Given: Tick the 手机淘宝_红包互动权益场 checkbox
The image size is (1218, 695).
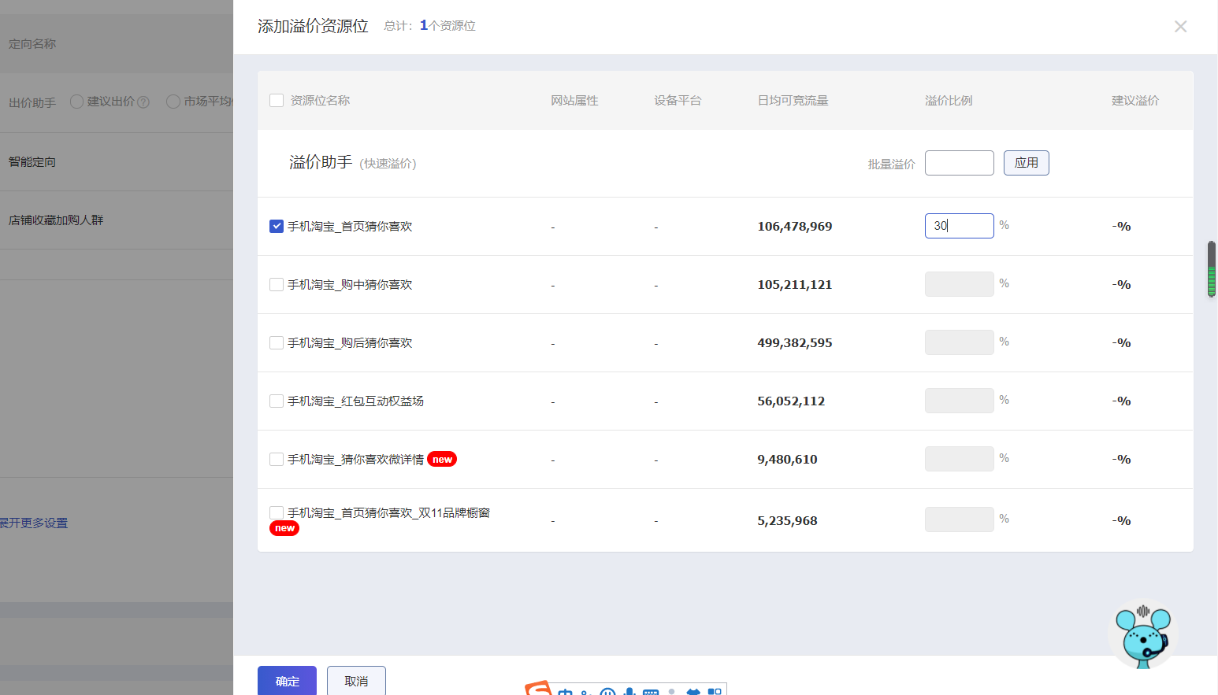Looking at the screenshot, I should coord(277,401).
